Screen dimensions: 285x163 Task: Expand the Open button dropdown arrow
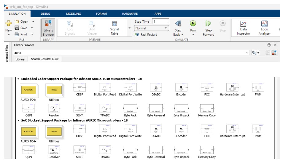coord(33,21)
